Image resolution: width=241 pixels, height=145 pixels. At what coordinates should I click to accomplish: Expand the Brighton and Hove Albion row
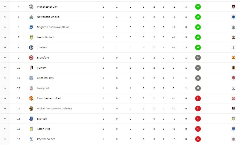pyautogui.click(x=5, y=27)
